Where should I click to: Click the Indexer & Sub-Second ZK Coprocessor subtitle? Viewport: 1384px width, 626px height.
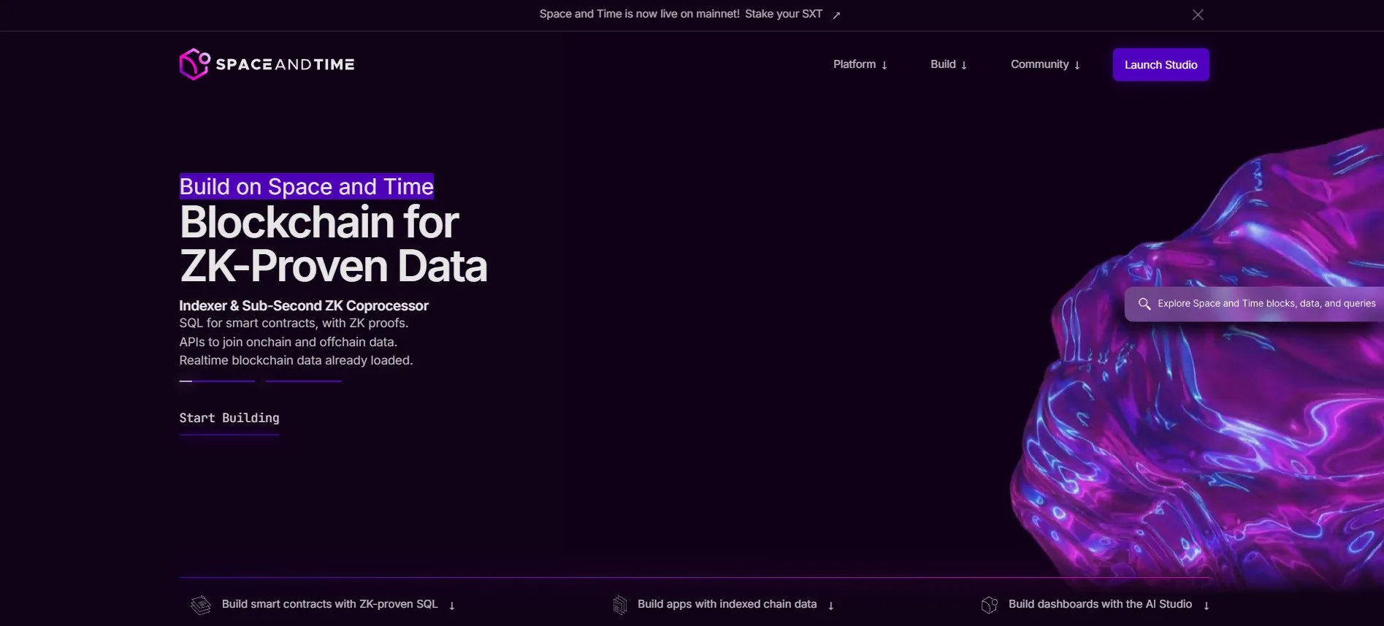[304, 305]
